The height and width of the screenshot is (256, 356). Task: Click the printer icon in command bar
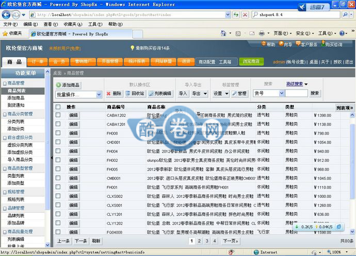pyautogui.click(x=262, y=33)
